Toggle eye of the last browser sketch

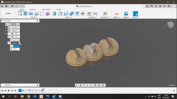pos(11,49)
